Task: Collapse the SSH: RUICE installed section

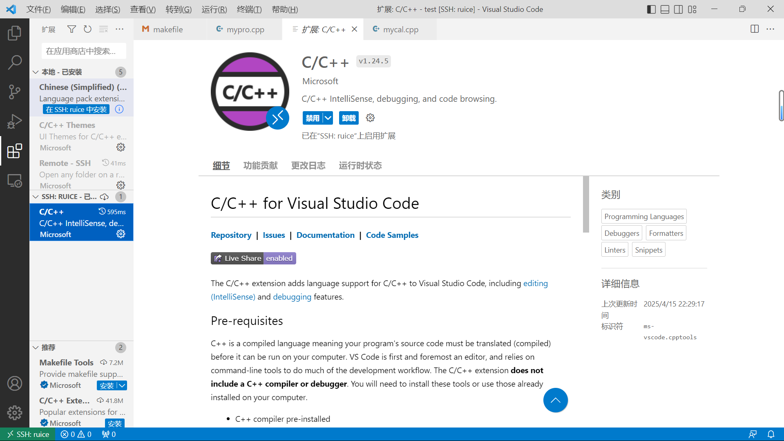Action: click(36, 197)
